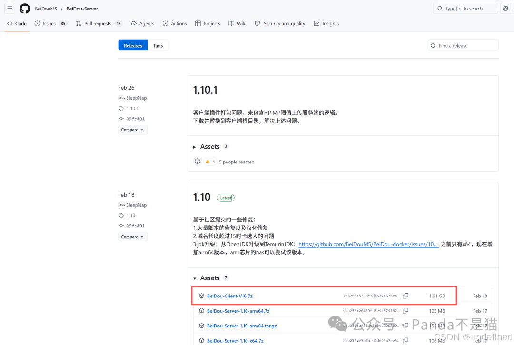Screen dimensions: 514x345
Task: Click package icon of BeiDou-Server-1.10-arm64.tar.gz
Action: pos(202,326)
